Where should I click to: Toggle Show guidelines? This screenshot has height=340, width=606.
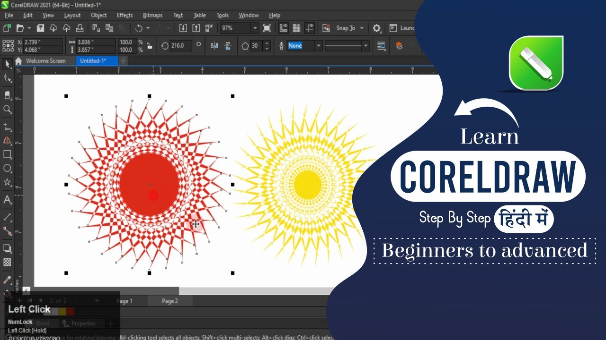point(310,28)
